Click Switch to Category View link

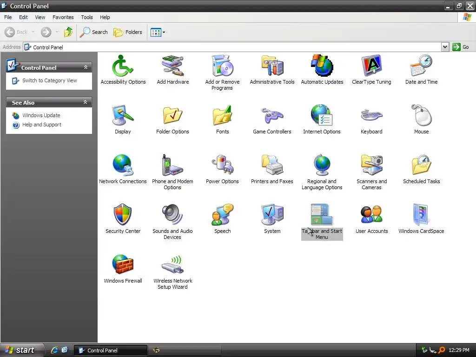(x=49, y=80)
